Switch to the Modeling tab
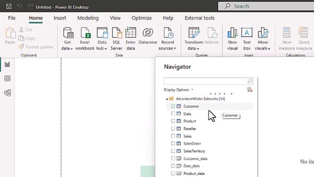Screen dimensions: 314x177 88,18
